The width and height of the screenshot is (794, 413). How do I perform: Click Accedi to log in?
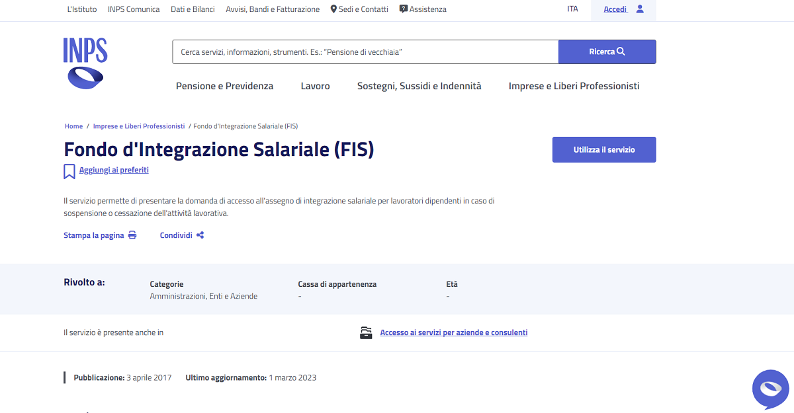pos(615,9)
